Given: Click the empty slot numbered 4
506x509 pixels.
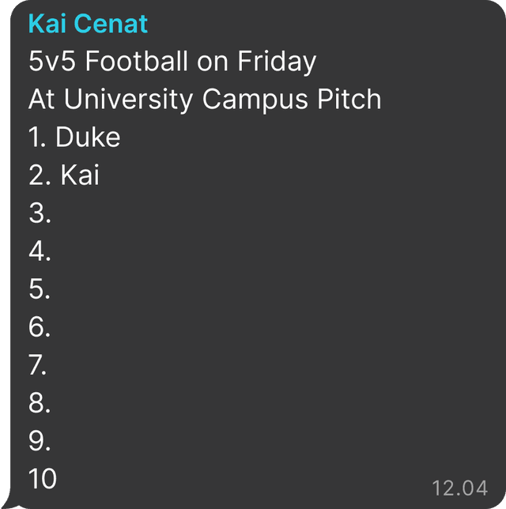Looking at the screenshot, I should pos(40,251).
